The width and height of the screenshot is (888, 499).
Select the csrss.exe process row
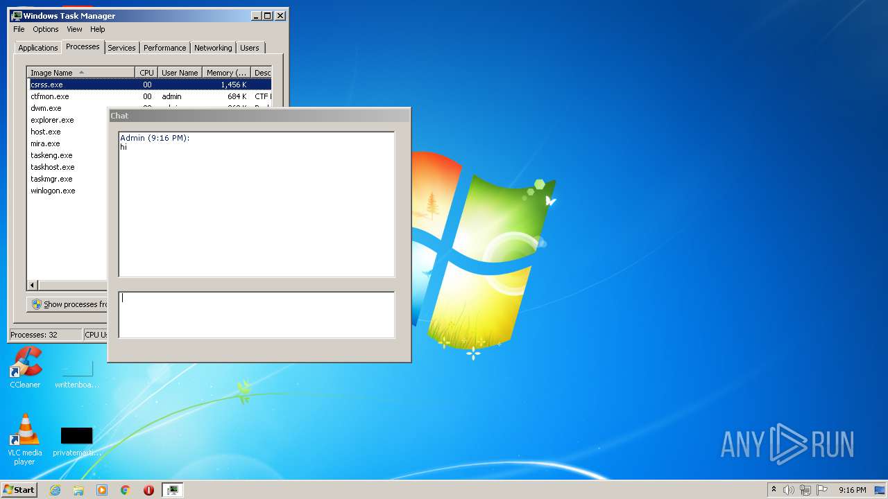coord(149,85)
